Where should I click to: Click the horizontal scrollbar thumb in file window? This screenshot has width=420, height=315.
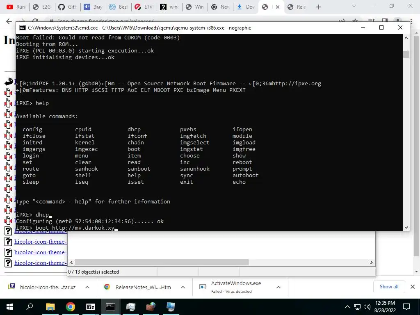click(162, 262)
